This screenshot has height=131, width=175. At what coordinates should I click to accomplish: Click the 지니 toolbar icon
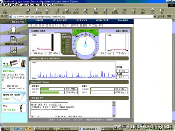coord(153,11)
